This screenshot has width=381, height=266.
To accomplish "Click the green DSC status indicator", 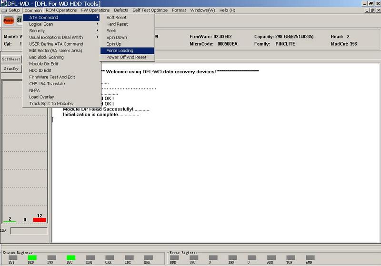I will coord(70,258).
